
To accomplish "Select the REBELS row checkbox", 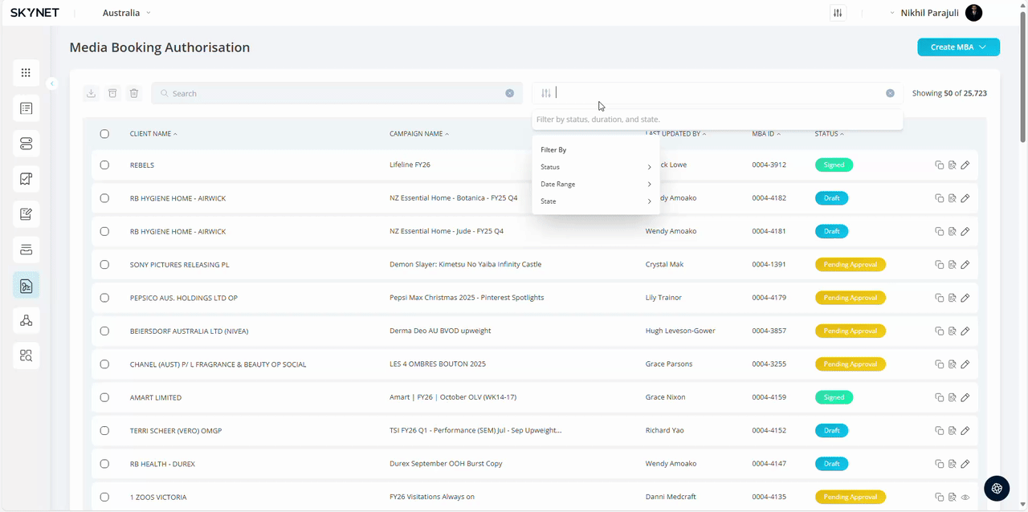I will click(104, 165).
